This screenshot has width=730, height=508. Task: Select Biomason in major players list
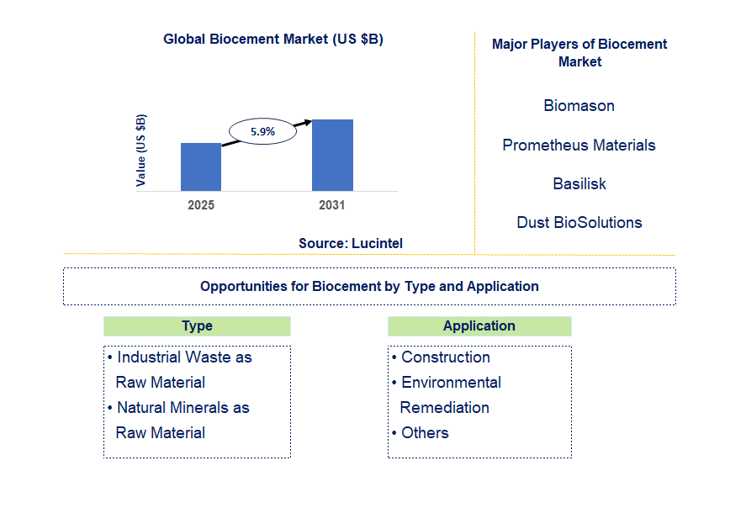tap(579, 106)
